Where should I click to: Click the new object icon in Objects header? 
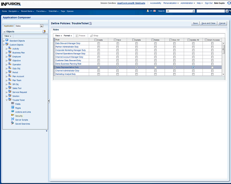click(44, 32)
